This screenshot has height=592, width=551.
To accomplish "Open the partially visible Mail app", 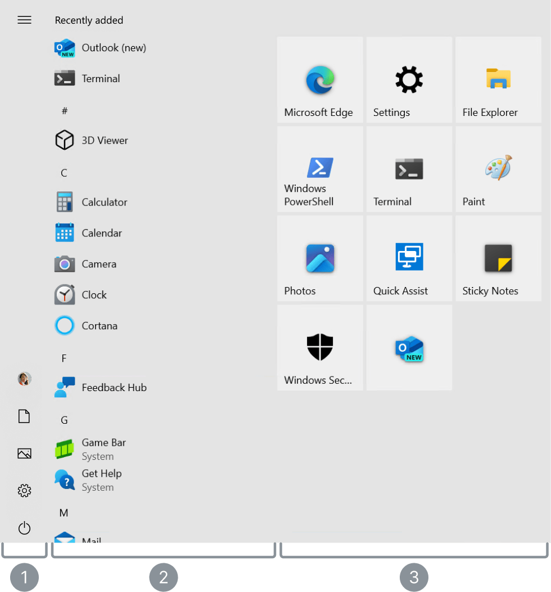I will [78, 537].
